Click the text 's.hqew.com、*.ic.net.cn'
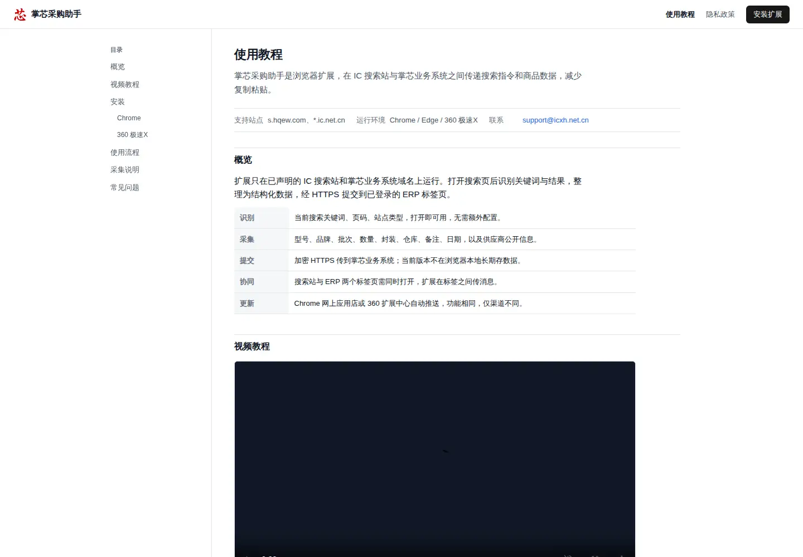Image resolution: width=803 pixels, height=557 pixels. 306,120
